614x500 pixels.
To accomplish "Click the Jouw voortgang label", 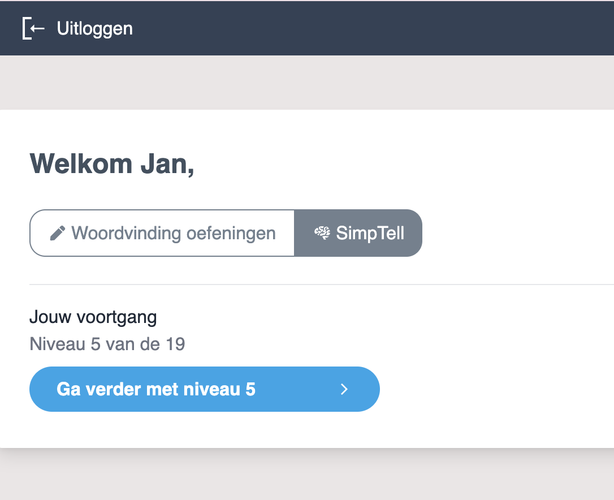I will click(x=93, y=317).
